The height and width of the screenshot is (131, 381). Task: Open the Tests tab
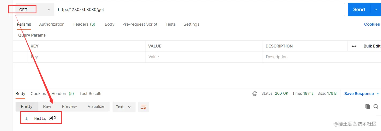(x=170, y=24)
